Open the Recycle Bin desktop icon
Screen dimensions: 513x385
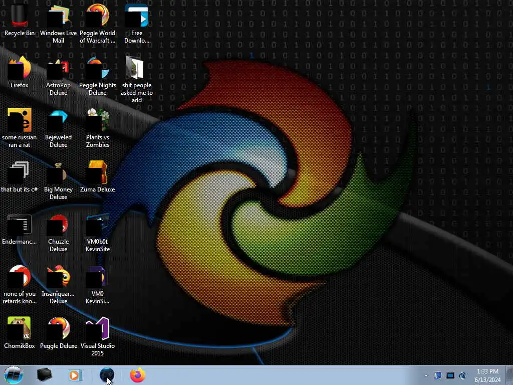pos(20,20)
